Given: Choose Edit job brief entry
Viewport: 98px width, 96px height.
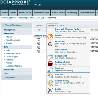Looking at the screenshot, I should point(68,57).
